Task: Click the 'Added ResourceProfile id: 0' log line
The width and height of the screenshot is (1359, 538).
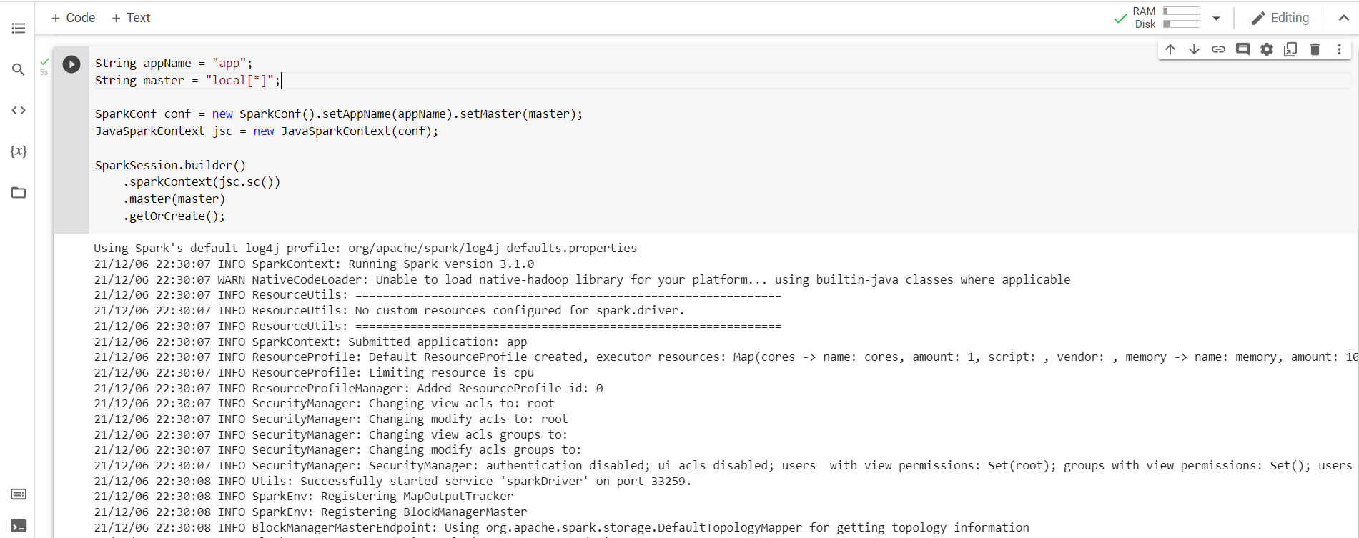Action: pos(348,388)
